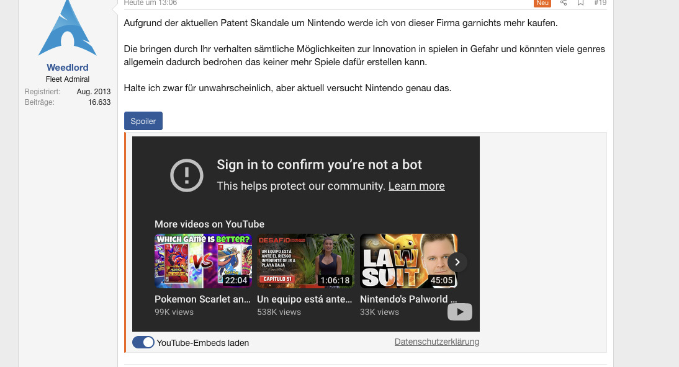This screenshot has height=367, width=679.
Task: Open the Datenschutzerklärung link
Action: tap(437, 342)
